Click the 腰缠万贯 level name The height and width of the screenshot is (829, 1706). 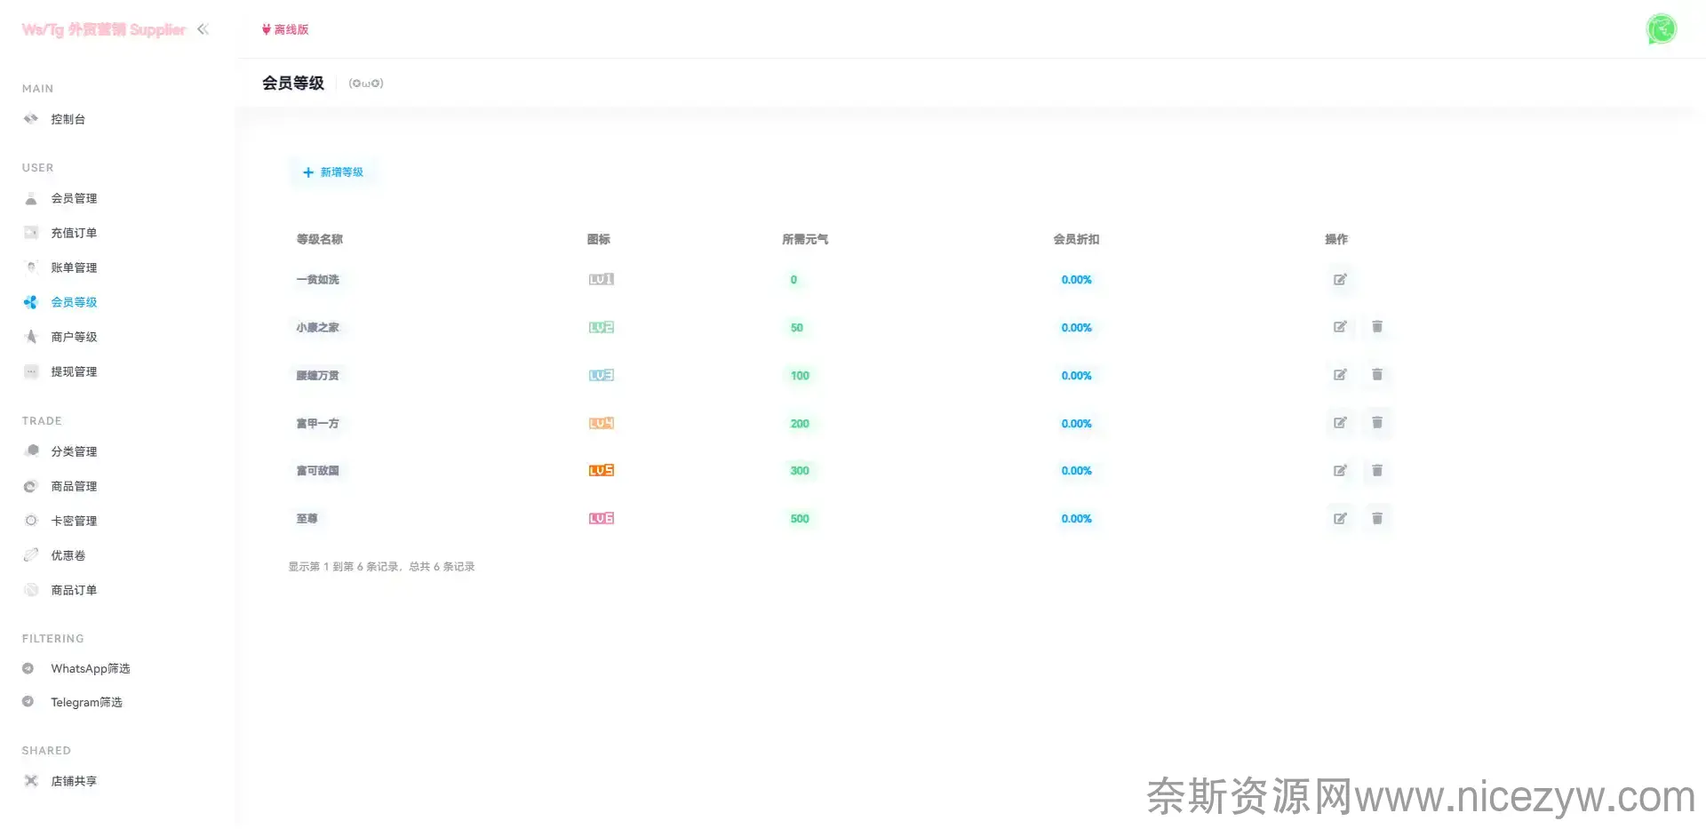pos(318,375)
